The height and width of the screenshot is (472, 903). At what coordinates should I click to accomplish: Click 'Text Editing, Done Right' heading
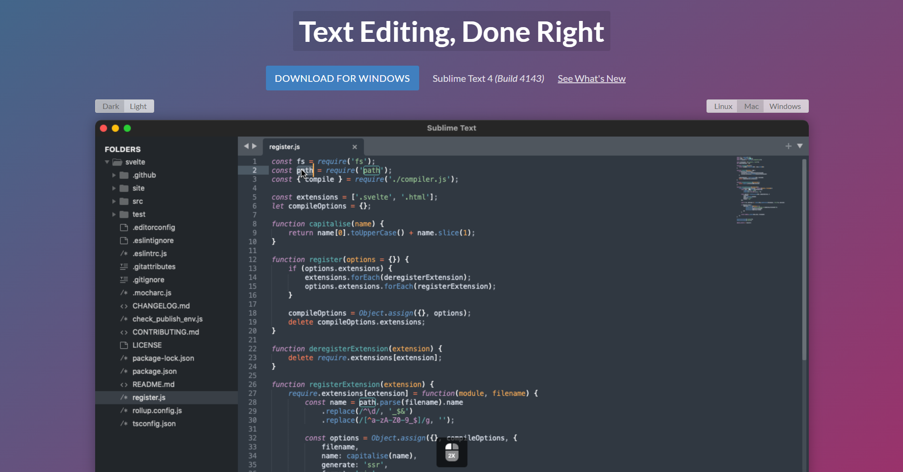click(x=451, y=31)
